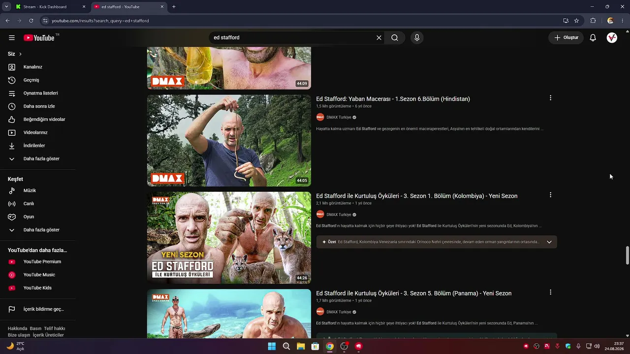Screen dimensions: 630x354
Task: Click the Hakkında footer link
Action: coord(17,328)
